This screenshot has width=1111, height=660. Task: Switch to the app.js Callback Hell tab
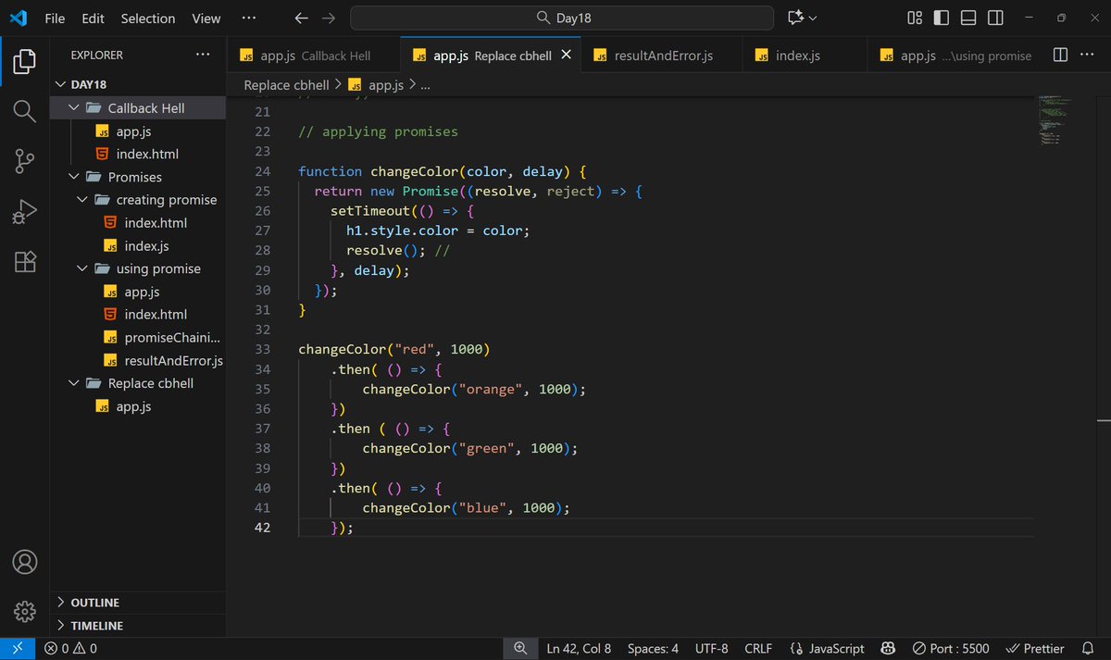[x=315, y=56]
